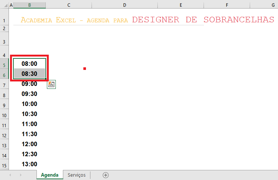Select column A header
Viewport: 278px width, 180px height.
11,5
